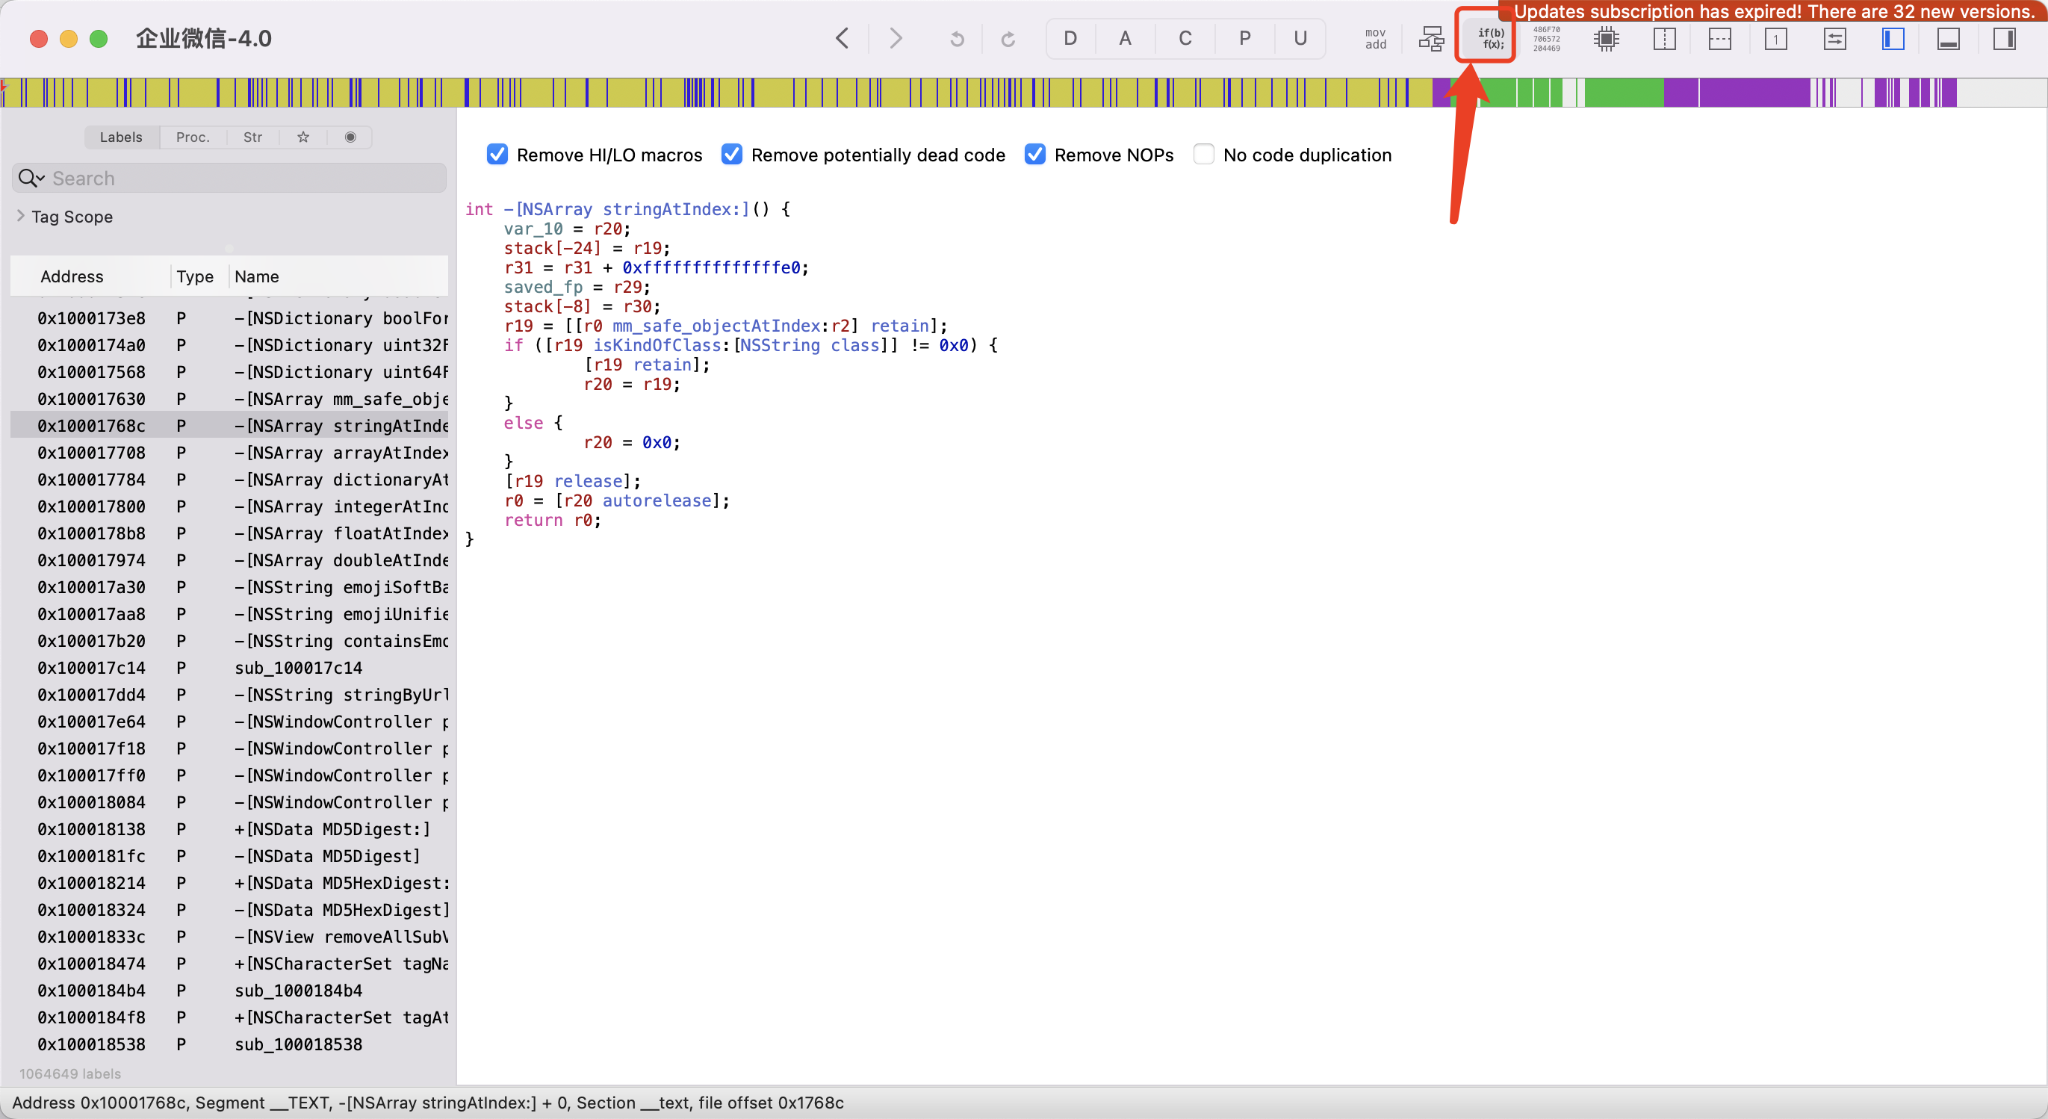
Task: Open the circle-dot tab
Action: (350, 137)
